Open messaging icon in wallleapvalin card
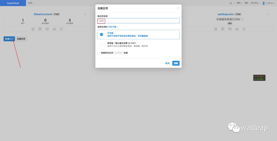Viewport: 277px width, 141px height. pyautogui.click(x=230, y=29)
